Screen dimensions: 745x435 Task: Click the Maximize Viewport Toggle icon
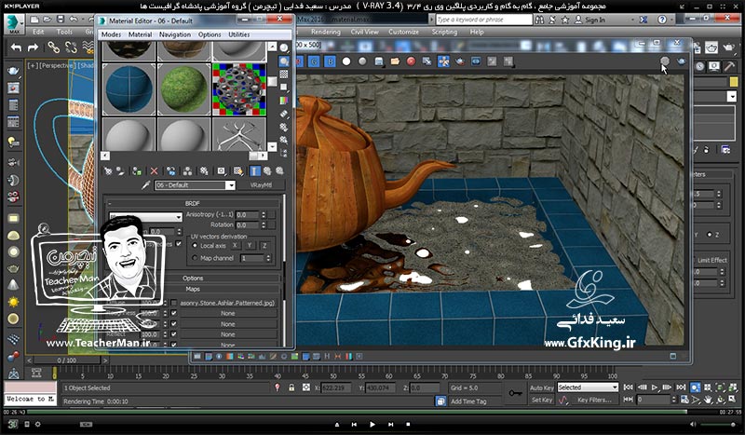pyautogui.click(x=732, y=400)
